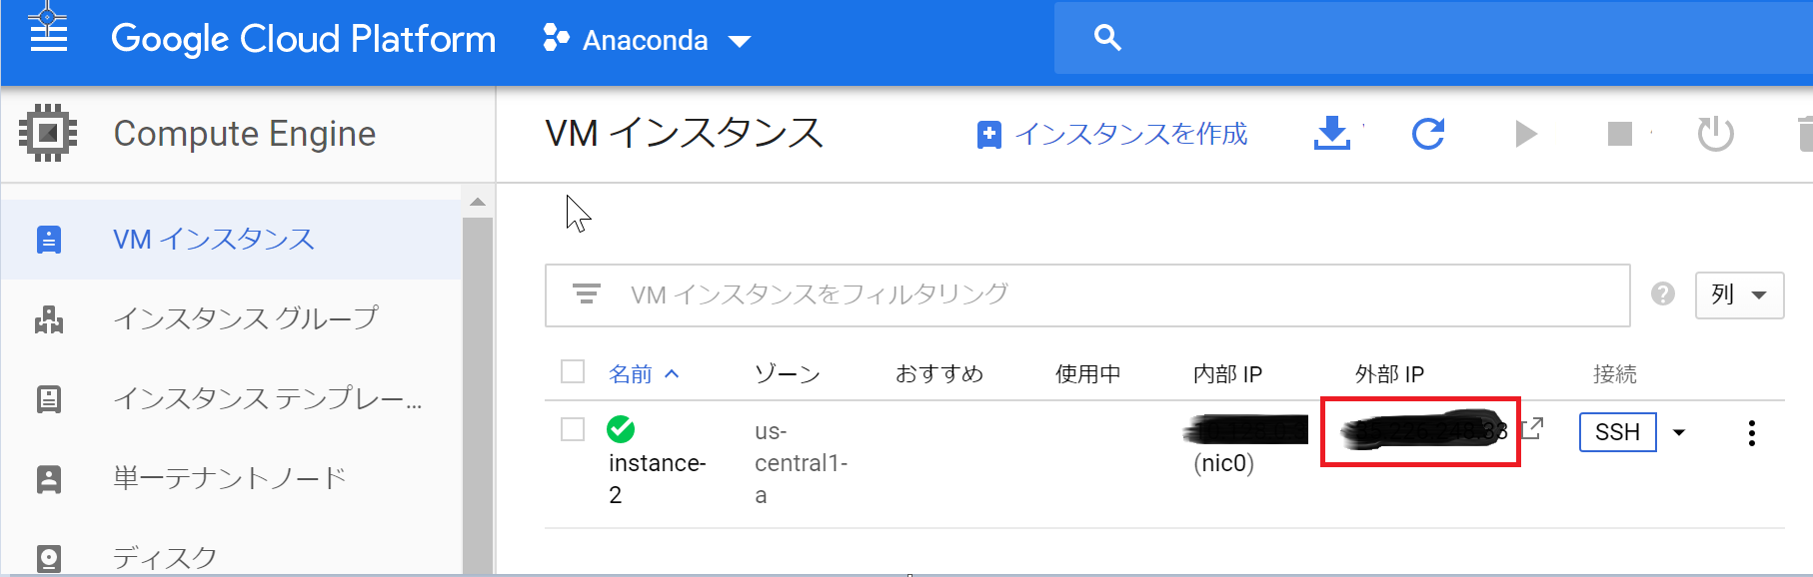Image resolution: width=1813 pixels, height=577 pixels.
Task: Click the search magnifier icon
Action: [x=1107, y=38]
